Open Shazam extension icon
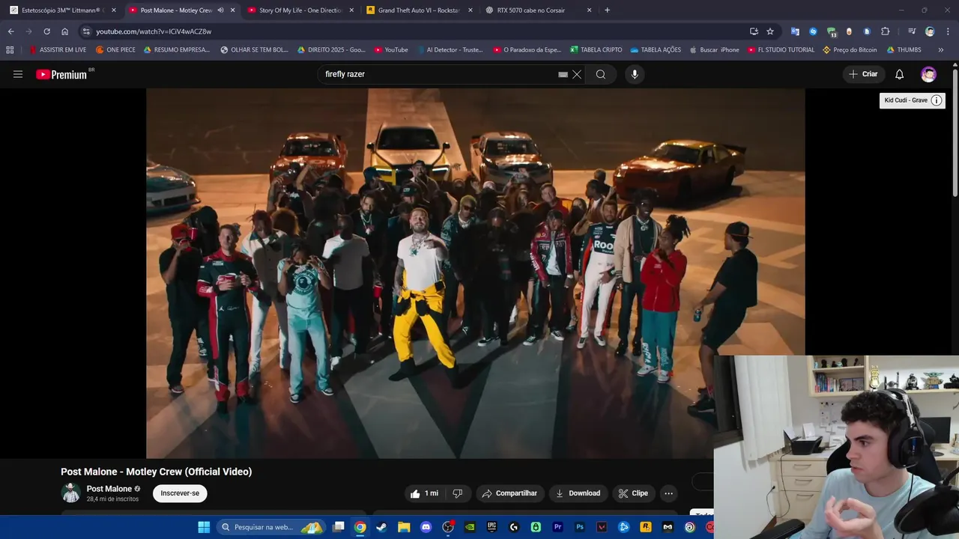959x539 pixels. (x=813, y=31)
